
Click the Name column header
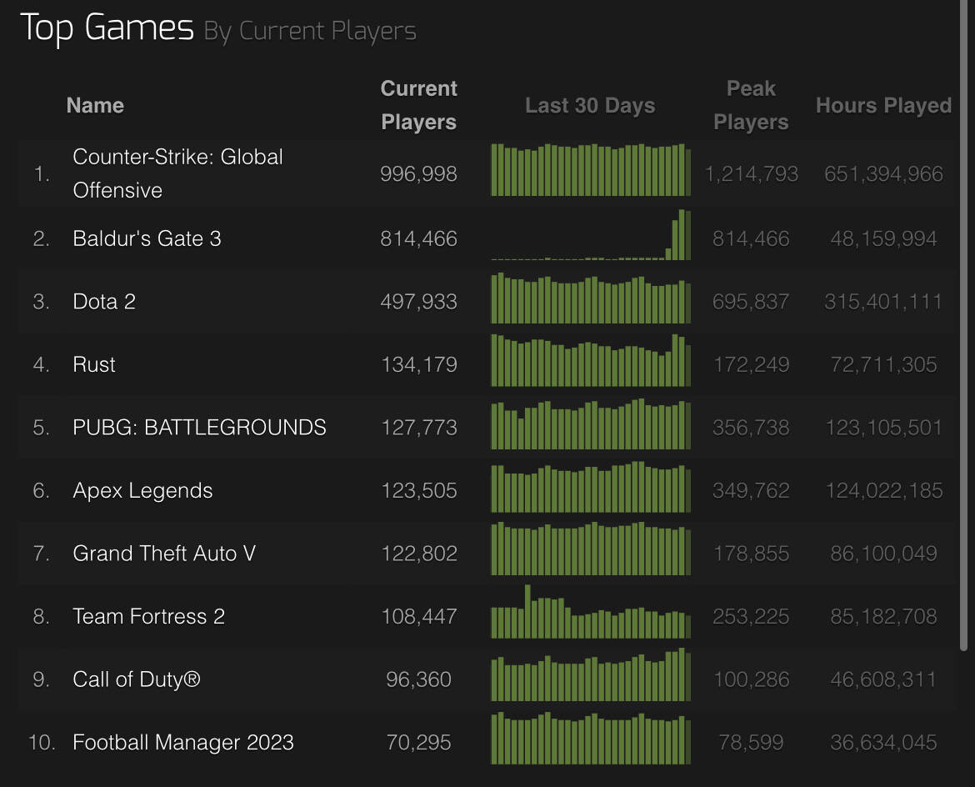pyautogui.click(x=95, y=106)
